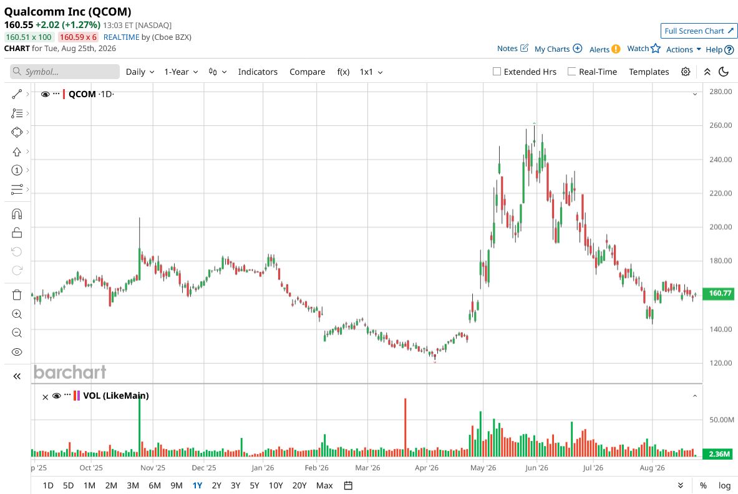Remove the VOL indicator with X
Screen dimensions: 738x494
45,397
